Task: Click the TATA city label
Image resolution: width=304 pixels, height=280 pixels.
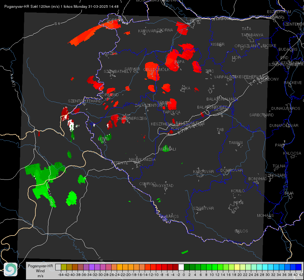Action: pos(247,29)
